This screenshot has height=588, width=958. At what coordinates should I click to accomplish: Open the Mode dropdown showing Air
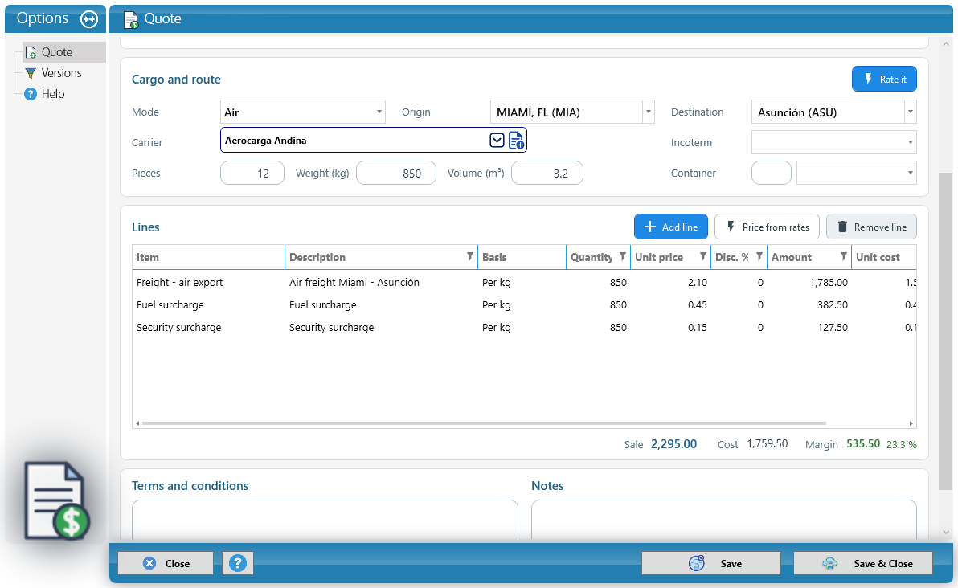point(302,112)
